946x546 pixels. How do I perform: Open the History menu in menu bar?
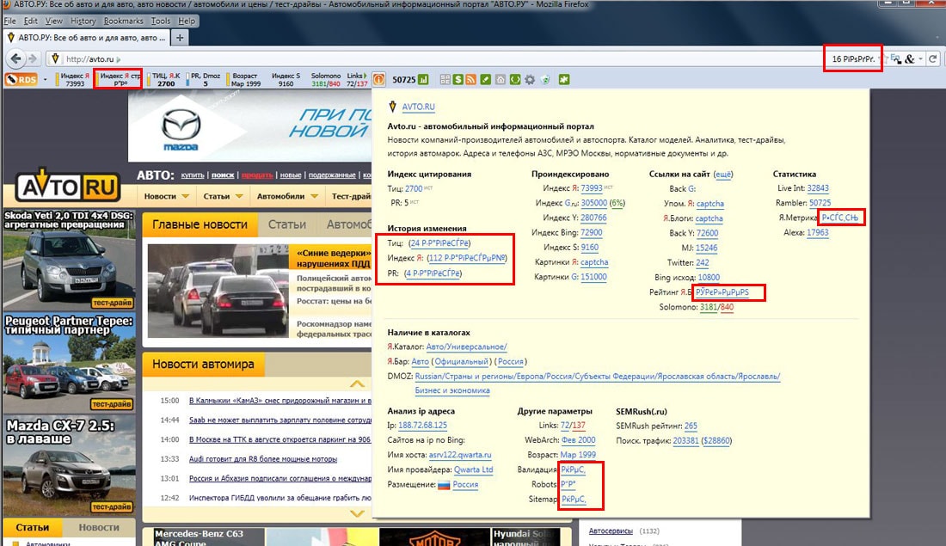pos(83,21)
